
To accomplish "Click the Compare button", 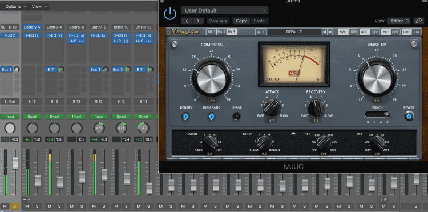I will tap(218, 21).
